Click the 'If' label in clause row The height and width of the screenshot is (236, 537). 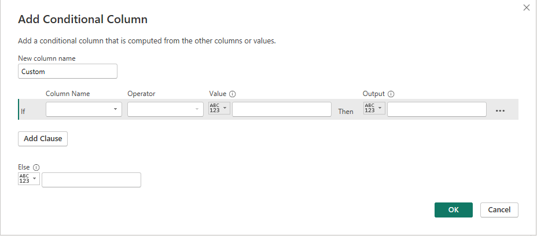[x=24, y=111]
